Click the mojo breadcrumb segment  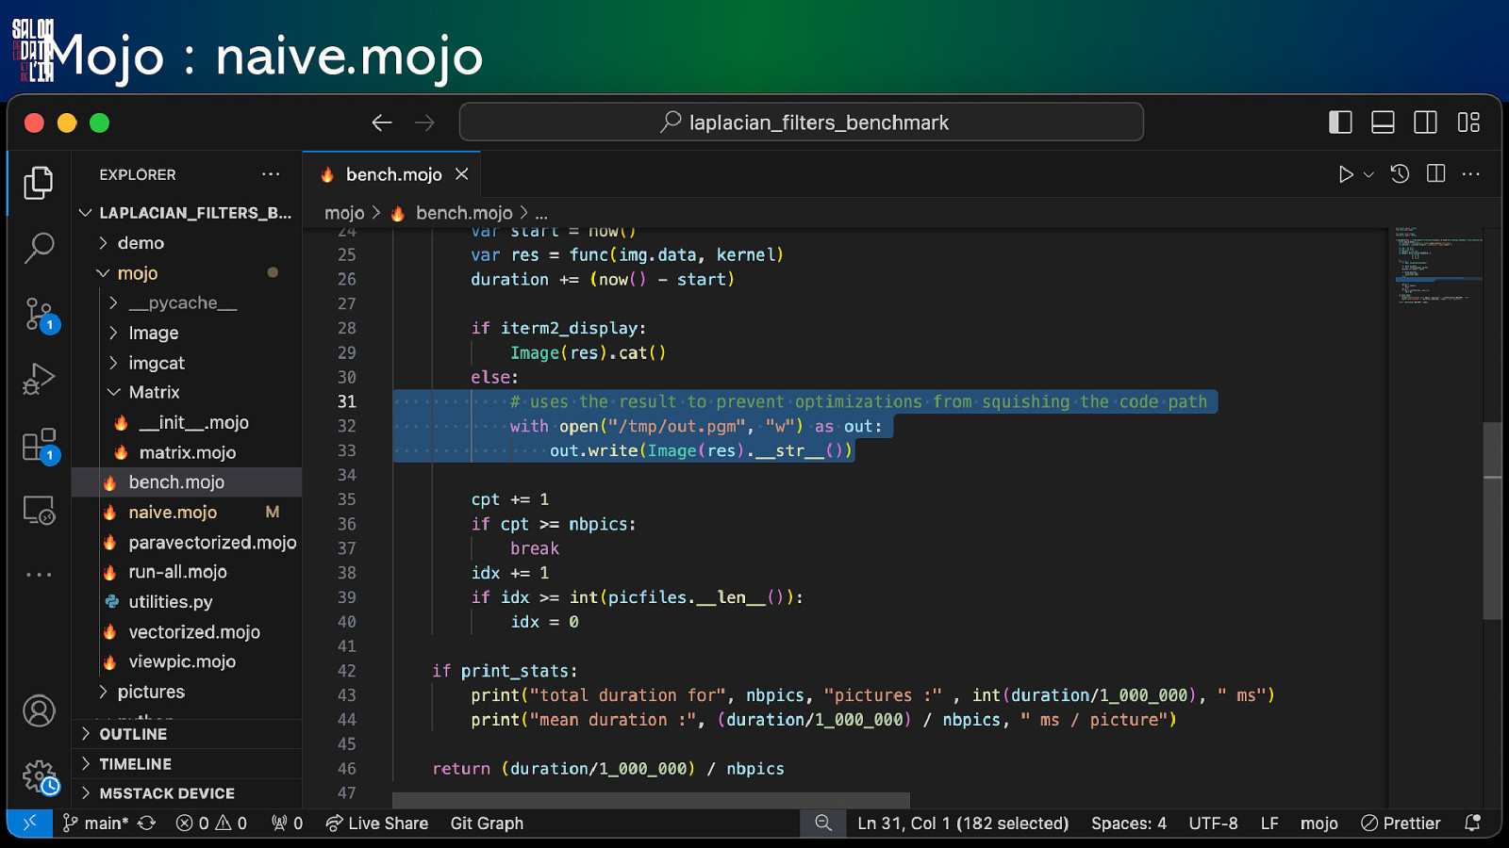point(344,213)
